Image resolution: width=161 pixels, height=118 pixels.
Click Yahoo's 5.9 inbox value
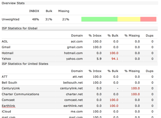click(99, 59)
